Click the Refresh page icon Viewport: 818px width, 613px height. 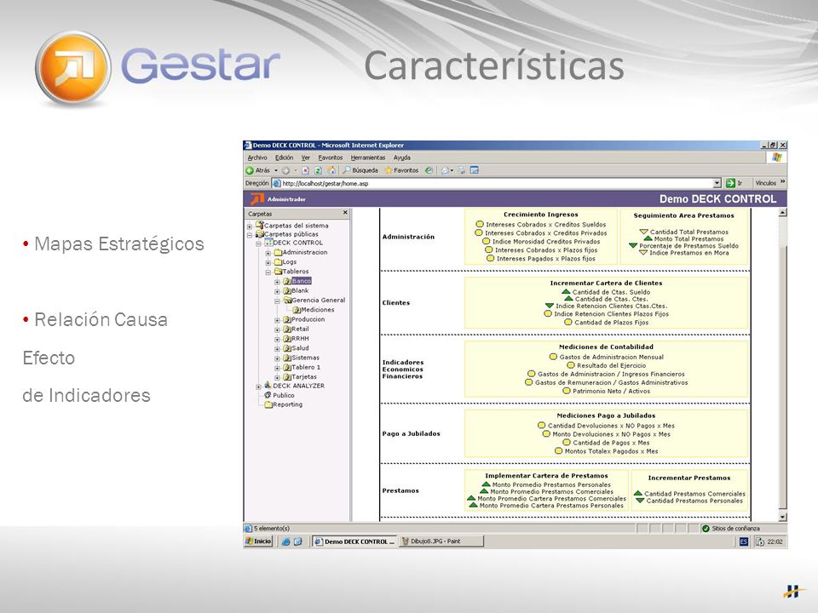[x=318, y=170]
